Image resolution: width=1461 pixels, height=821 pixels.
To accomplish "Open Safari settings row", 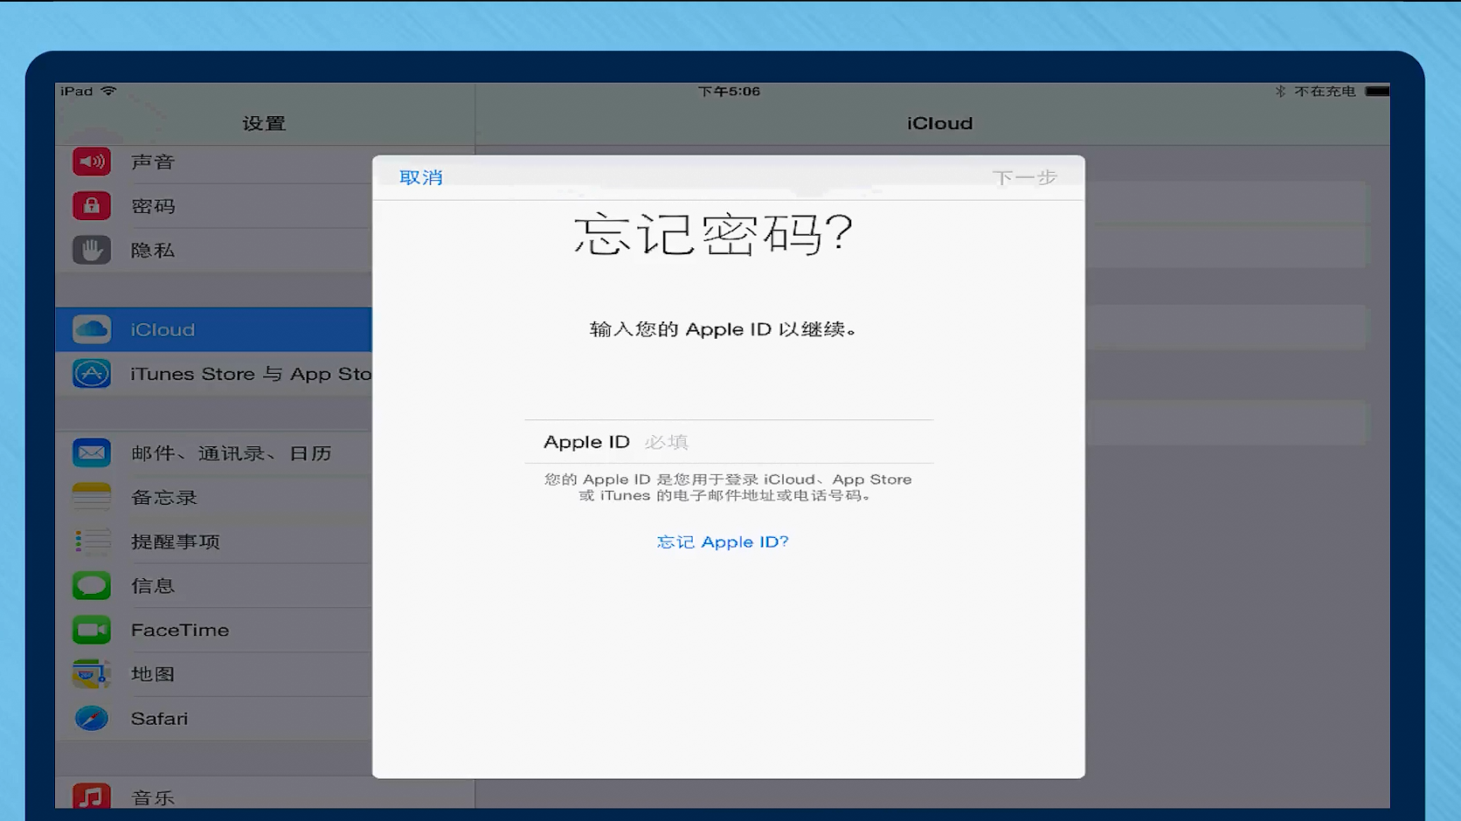I will 214,718.
